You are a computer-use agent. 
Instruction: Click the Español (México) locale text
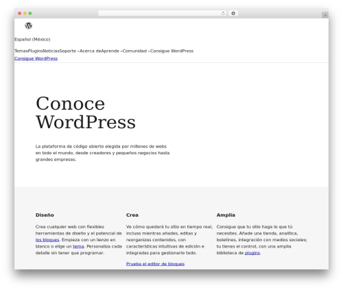pos(32,39)
